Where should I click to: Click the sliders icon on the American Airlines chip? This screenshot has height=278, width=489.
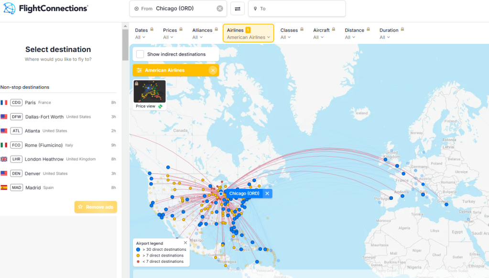[139, 71]
